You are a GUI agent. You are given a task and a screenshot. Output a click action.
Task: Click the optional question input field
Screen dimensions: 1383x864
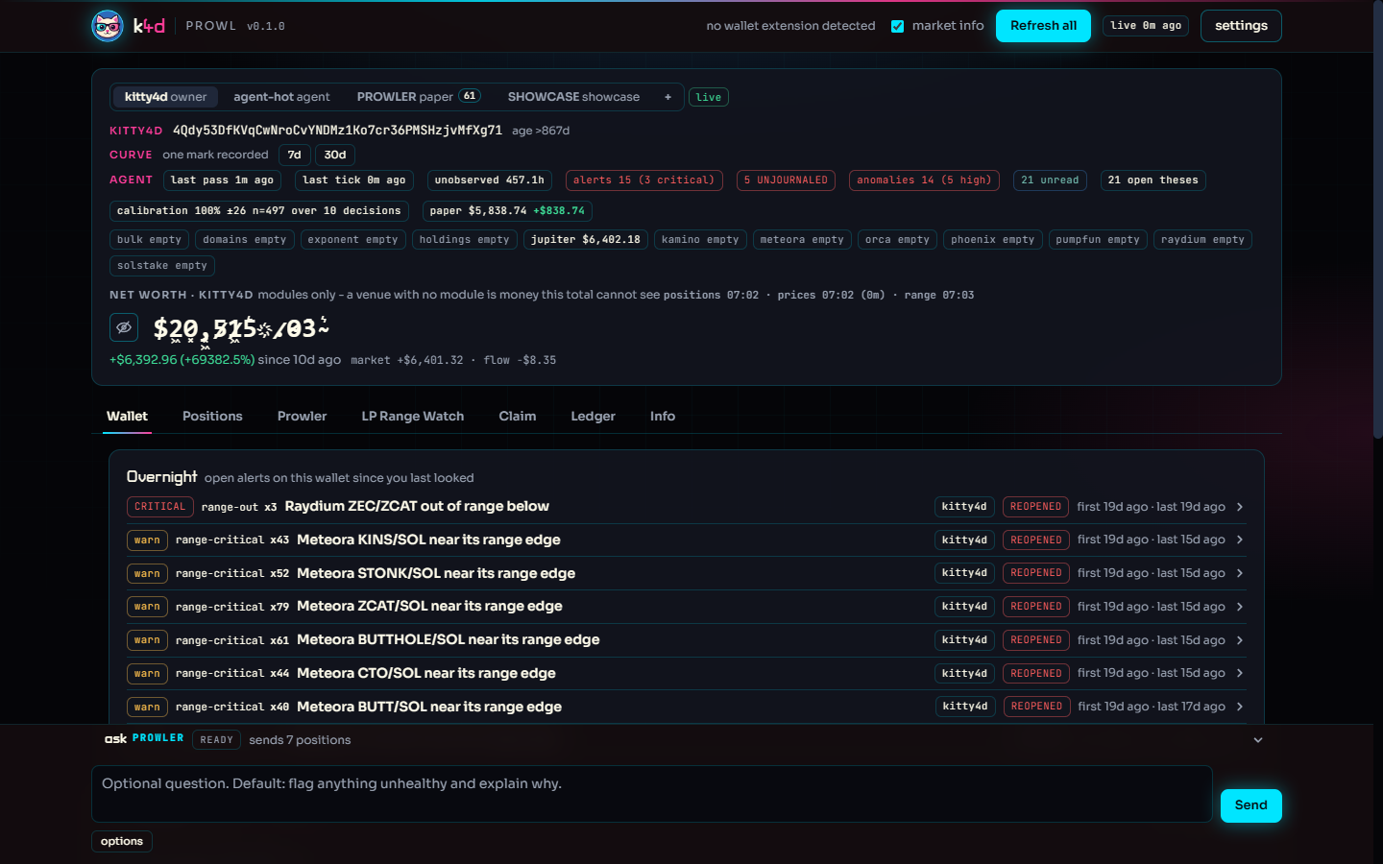(651, 794)
